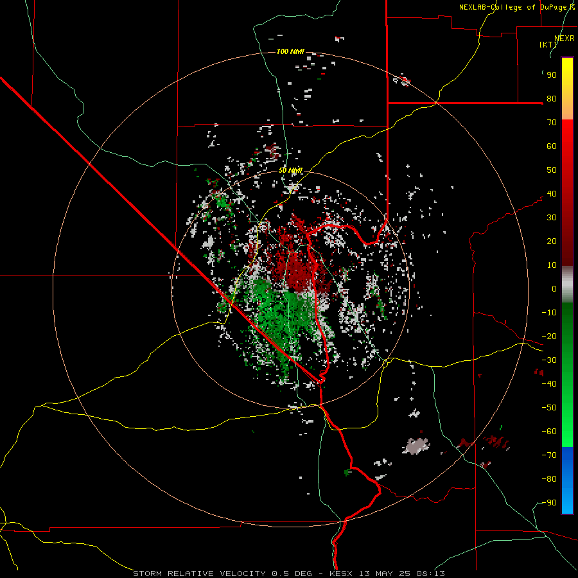This screenshot has width=578, height=578.
Task: Click the "50 NMI" range ring label
Action: pos(290,170)
